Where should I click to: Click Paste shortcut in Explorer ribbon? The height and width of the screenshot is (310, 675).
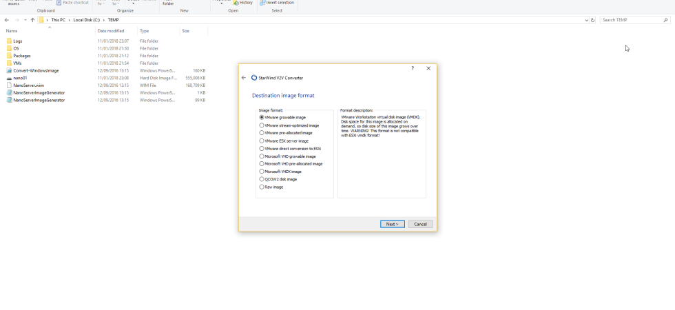pos(72,3)
